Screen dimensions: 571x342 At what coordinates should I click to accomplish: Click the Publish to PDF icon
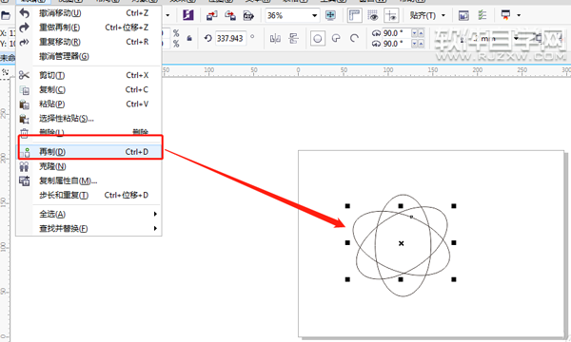248,15
